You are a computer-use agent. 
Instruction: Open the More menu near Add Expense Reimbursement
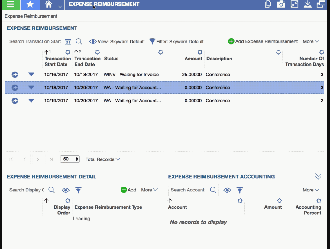click(x=311, y=41)
